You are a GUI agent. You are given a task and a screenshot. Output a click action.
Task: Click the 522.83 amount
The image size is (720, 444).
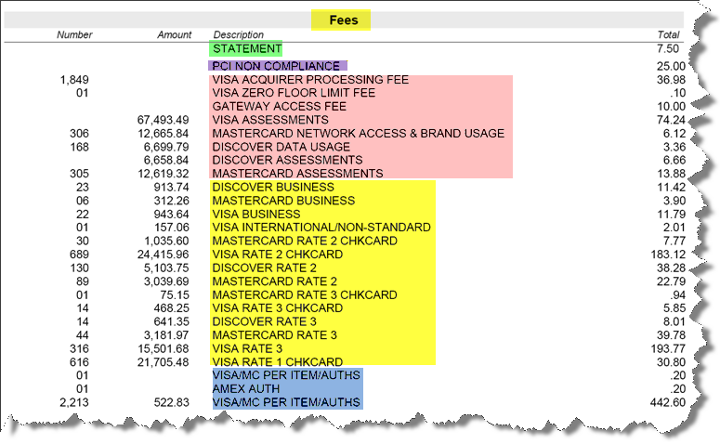[171, 403]
